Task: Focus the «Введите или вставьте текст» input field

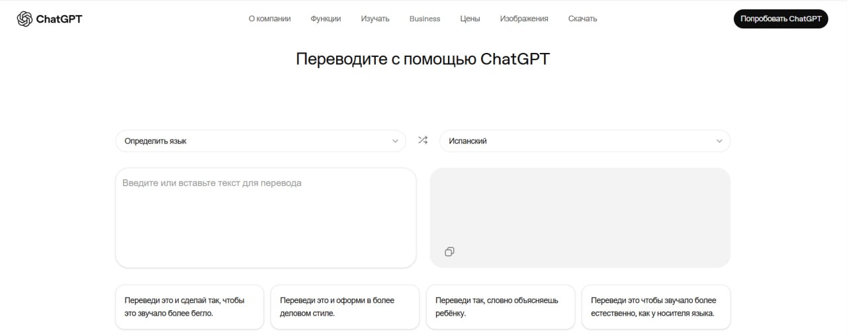Action: tap(266, 218)
